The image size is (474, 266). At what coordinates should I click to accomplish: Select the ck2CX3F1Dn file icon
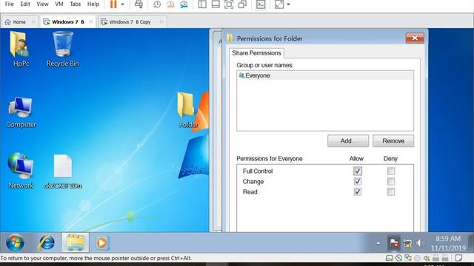pyautogui.click(x=63, y=171)
